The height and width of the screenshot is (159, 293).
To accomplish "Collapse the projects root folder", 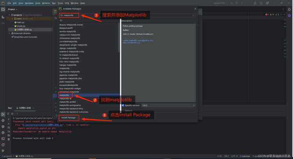I will click(9, 15).
